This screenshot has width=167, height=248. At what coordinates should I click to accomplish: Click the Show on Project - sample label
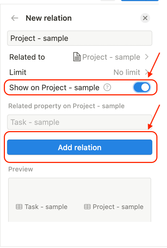click(54, 87)
